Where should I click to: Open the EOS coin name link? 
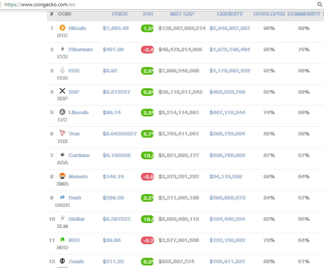(74, 71)
